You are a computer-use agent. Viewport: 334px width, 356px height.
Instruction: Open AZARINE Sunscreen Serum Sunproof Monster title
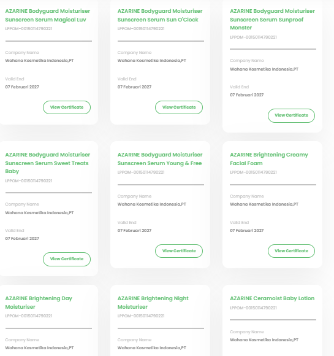(272, 19)
